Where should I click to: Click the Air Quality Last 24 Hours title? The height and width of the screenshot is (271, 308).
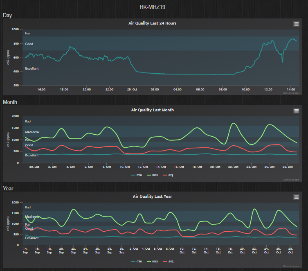(153, 23)
